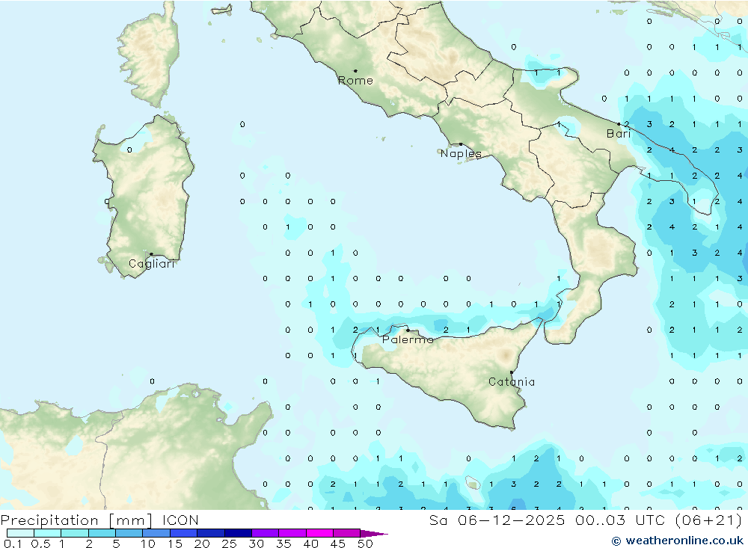Click the 'Sa 06-12-2025' forecast date text
748x548 pixels.
tap(497, 520)
